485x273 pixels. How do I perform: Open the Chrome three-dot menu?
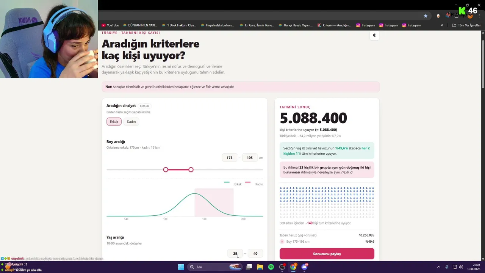click(x=480, y=16)
